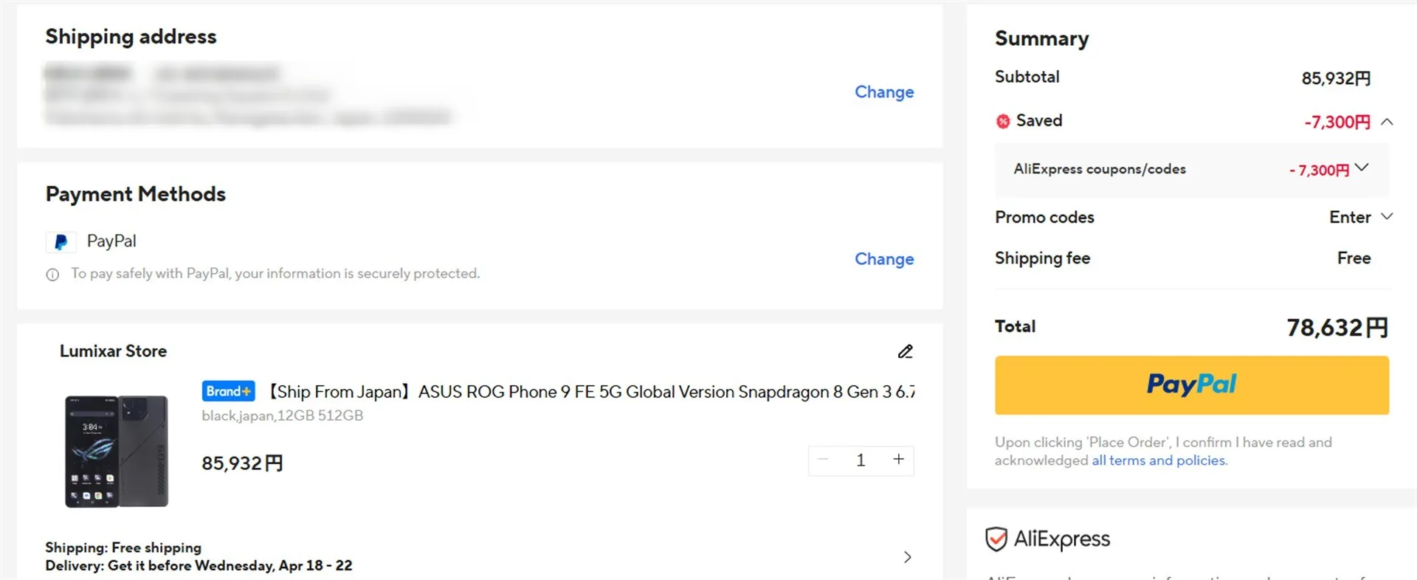Click the edit pencil icon for Lumixar Store
This screenshot has width=1417, height=580.
pyautogui.click(x=905, y=352)
